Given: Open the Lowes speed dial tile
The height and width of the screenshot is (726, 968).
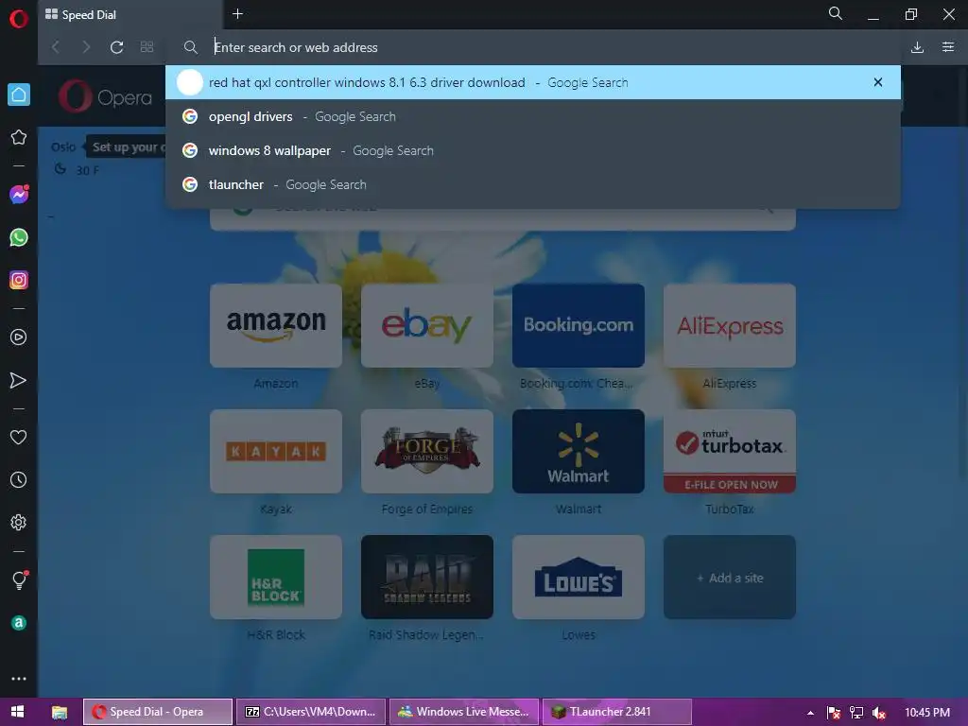Looking at the screenshot, I should tap(579, 578).
